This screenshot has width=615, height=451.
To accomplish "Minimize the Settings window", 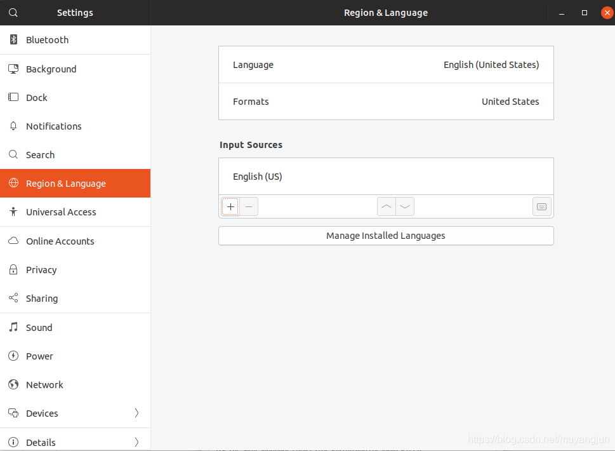I will [x=562, y=13].
